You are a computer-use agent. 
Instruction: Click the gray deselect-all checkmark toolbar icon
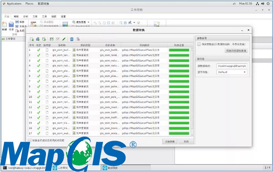point(58,39)
